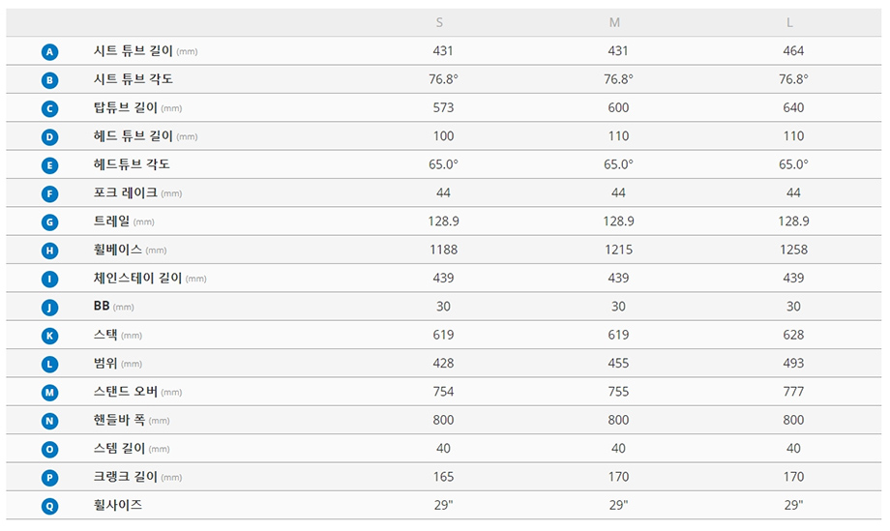Click the blue O icon for stem length
This screenshot has width=890, height=531.
click(x=50, y=450)
